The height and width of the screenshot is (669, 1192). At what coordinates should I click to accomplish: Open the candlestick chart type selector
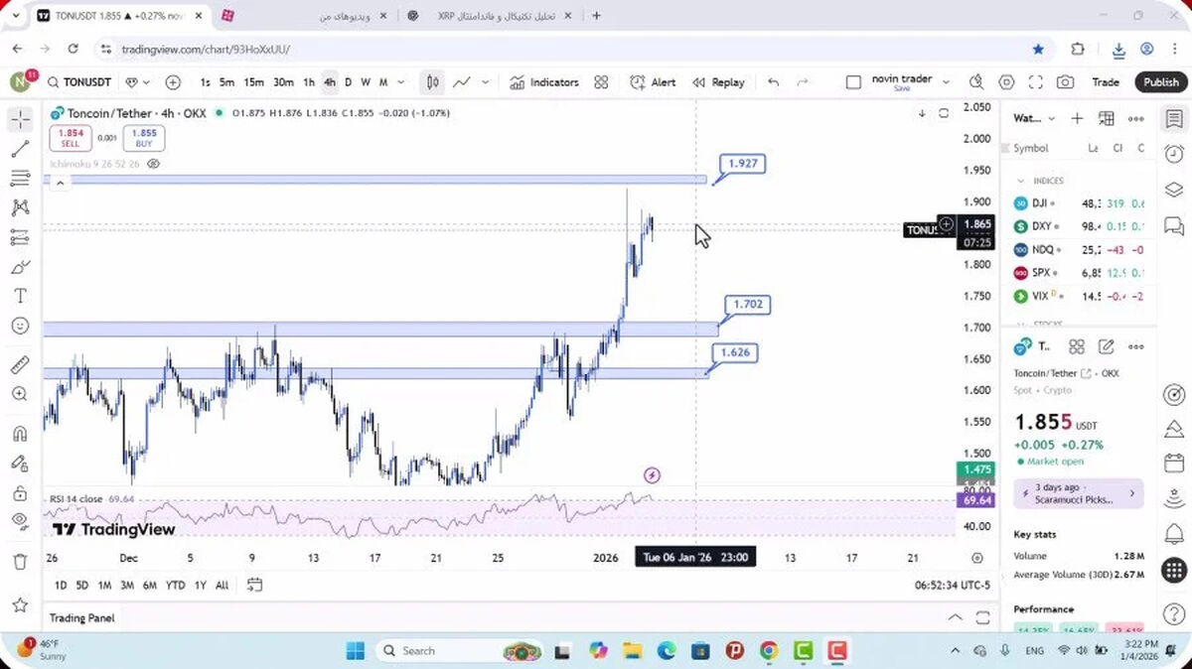pos(433,82)
